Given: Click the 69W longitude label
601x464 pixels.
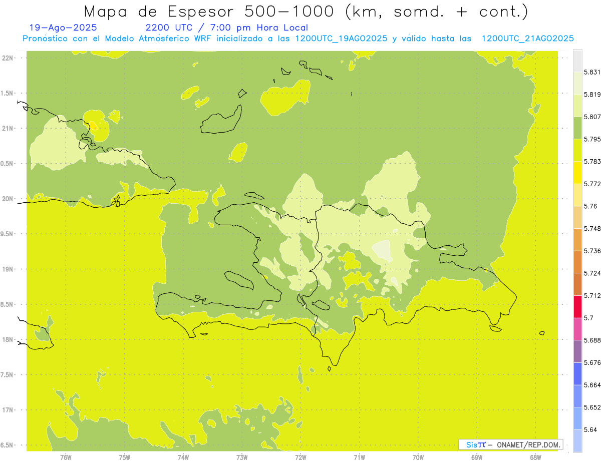Looking at the screenshot, I should click(477, 457).
